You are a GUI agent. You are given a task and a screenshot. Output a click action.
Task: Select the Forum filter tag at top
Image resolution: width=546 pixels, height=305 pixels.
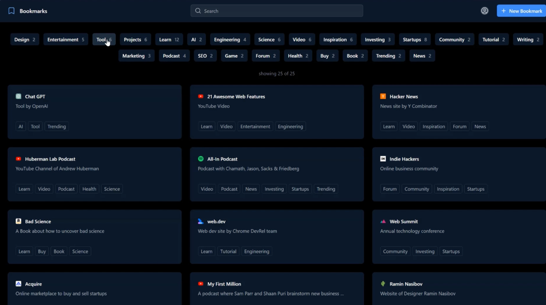click(265, 56)
